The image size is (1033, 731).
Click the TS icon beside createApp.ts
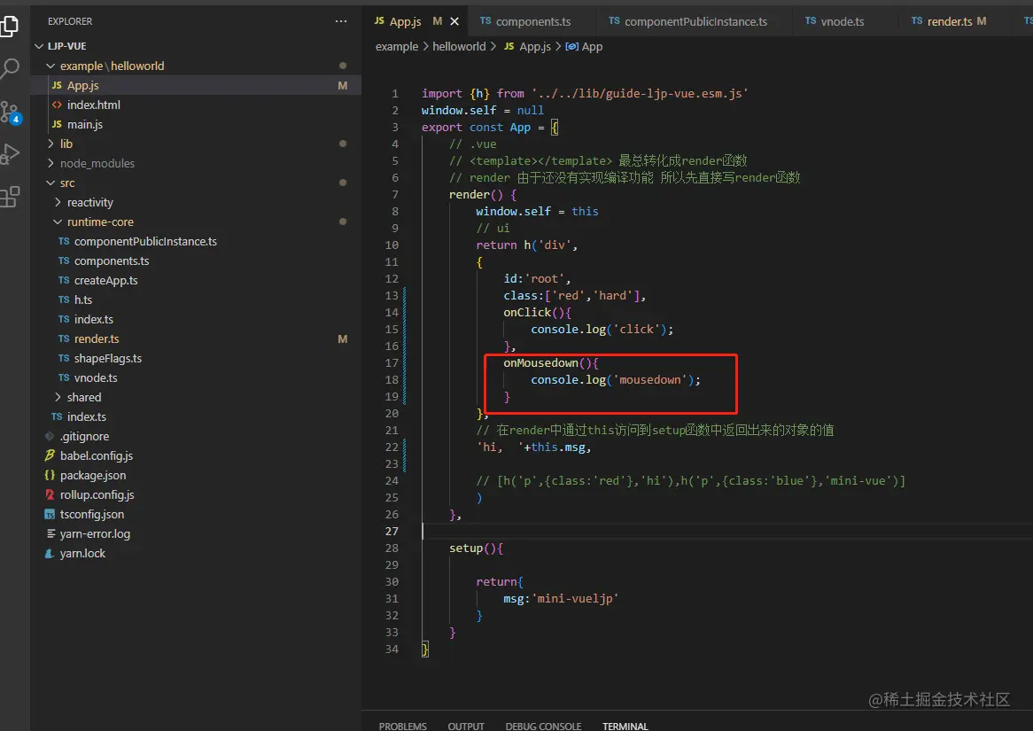[64, 280]
